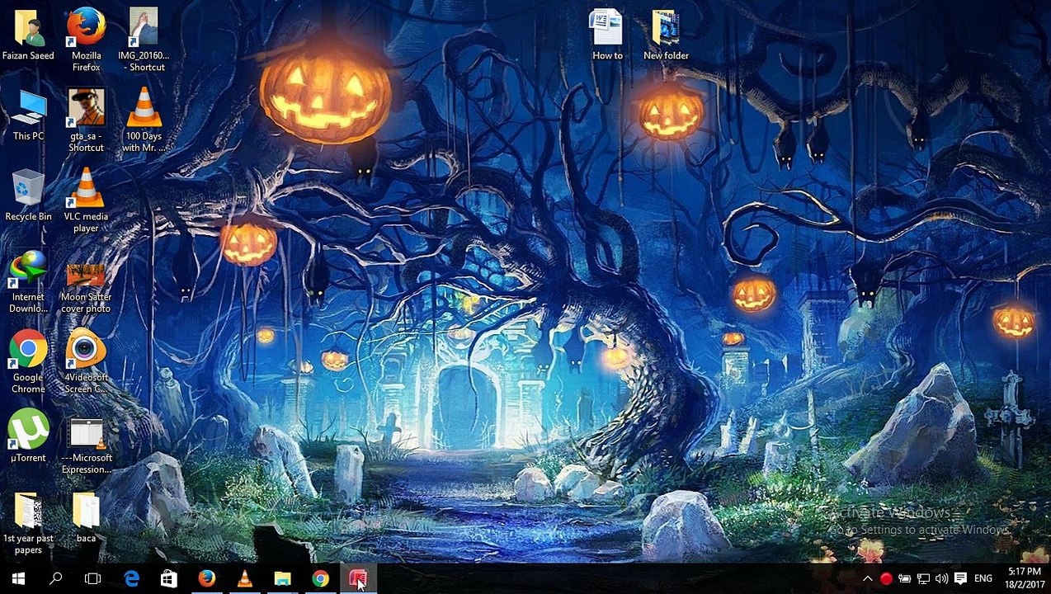
Task: Click the ENG language indicator
Action: click(x=983, y=579)
